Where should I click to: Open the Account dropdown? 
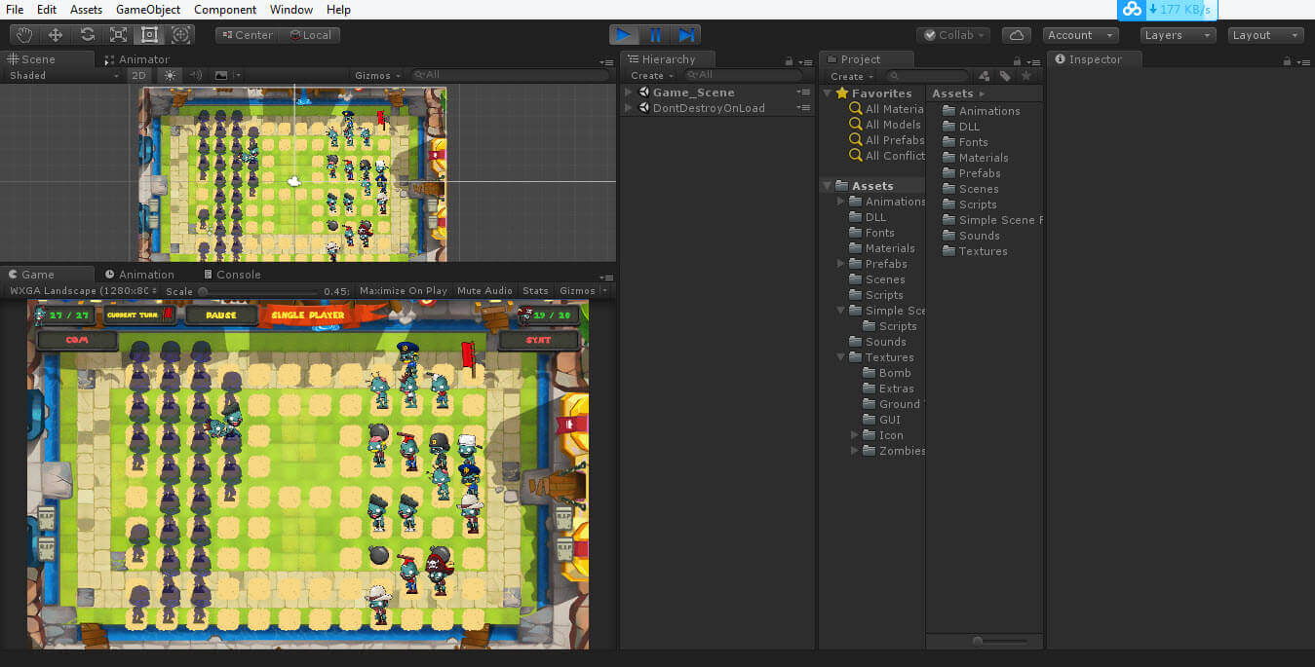(x=1080, y=35)
